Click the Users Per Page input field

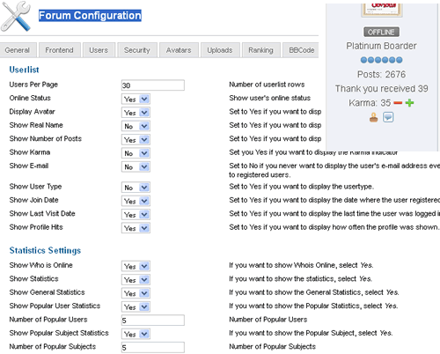point(153,85)
